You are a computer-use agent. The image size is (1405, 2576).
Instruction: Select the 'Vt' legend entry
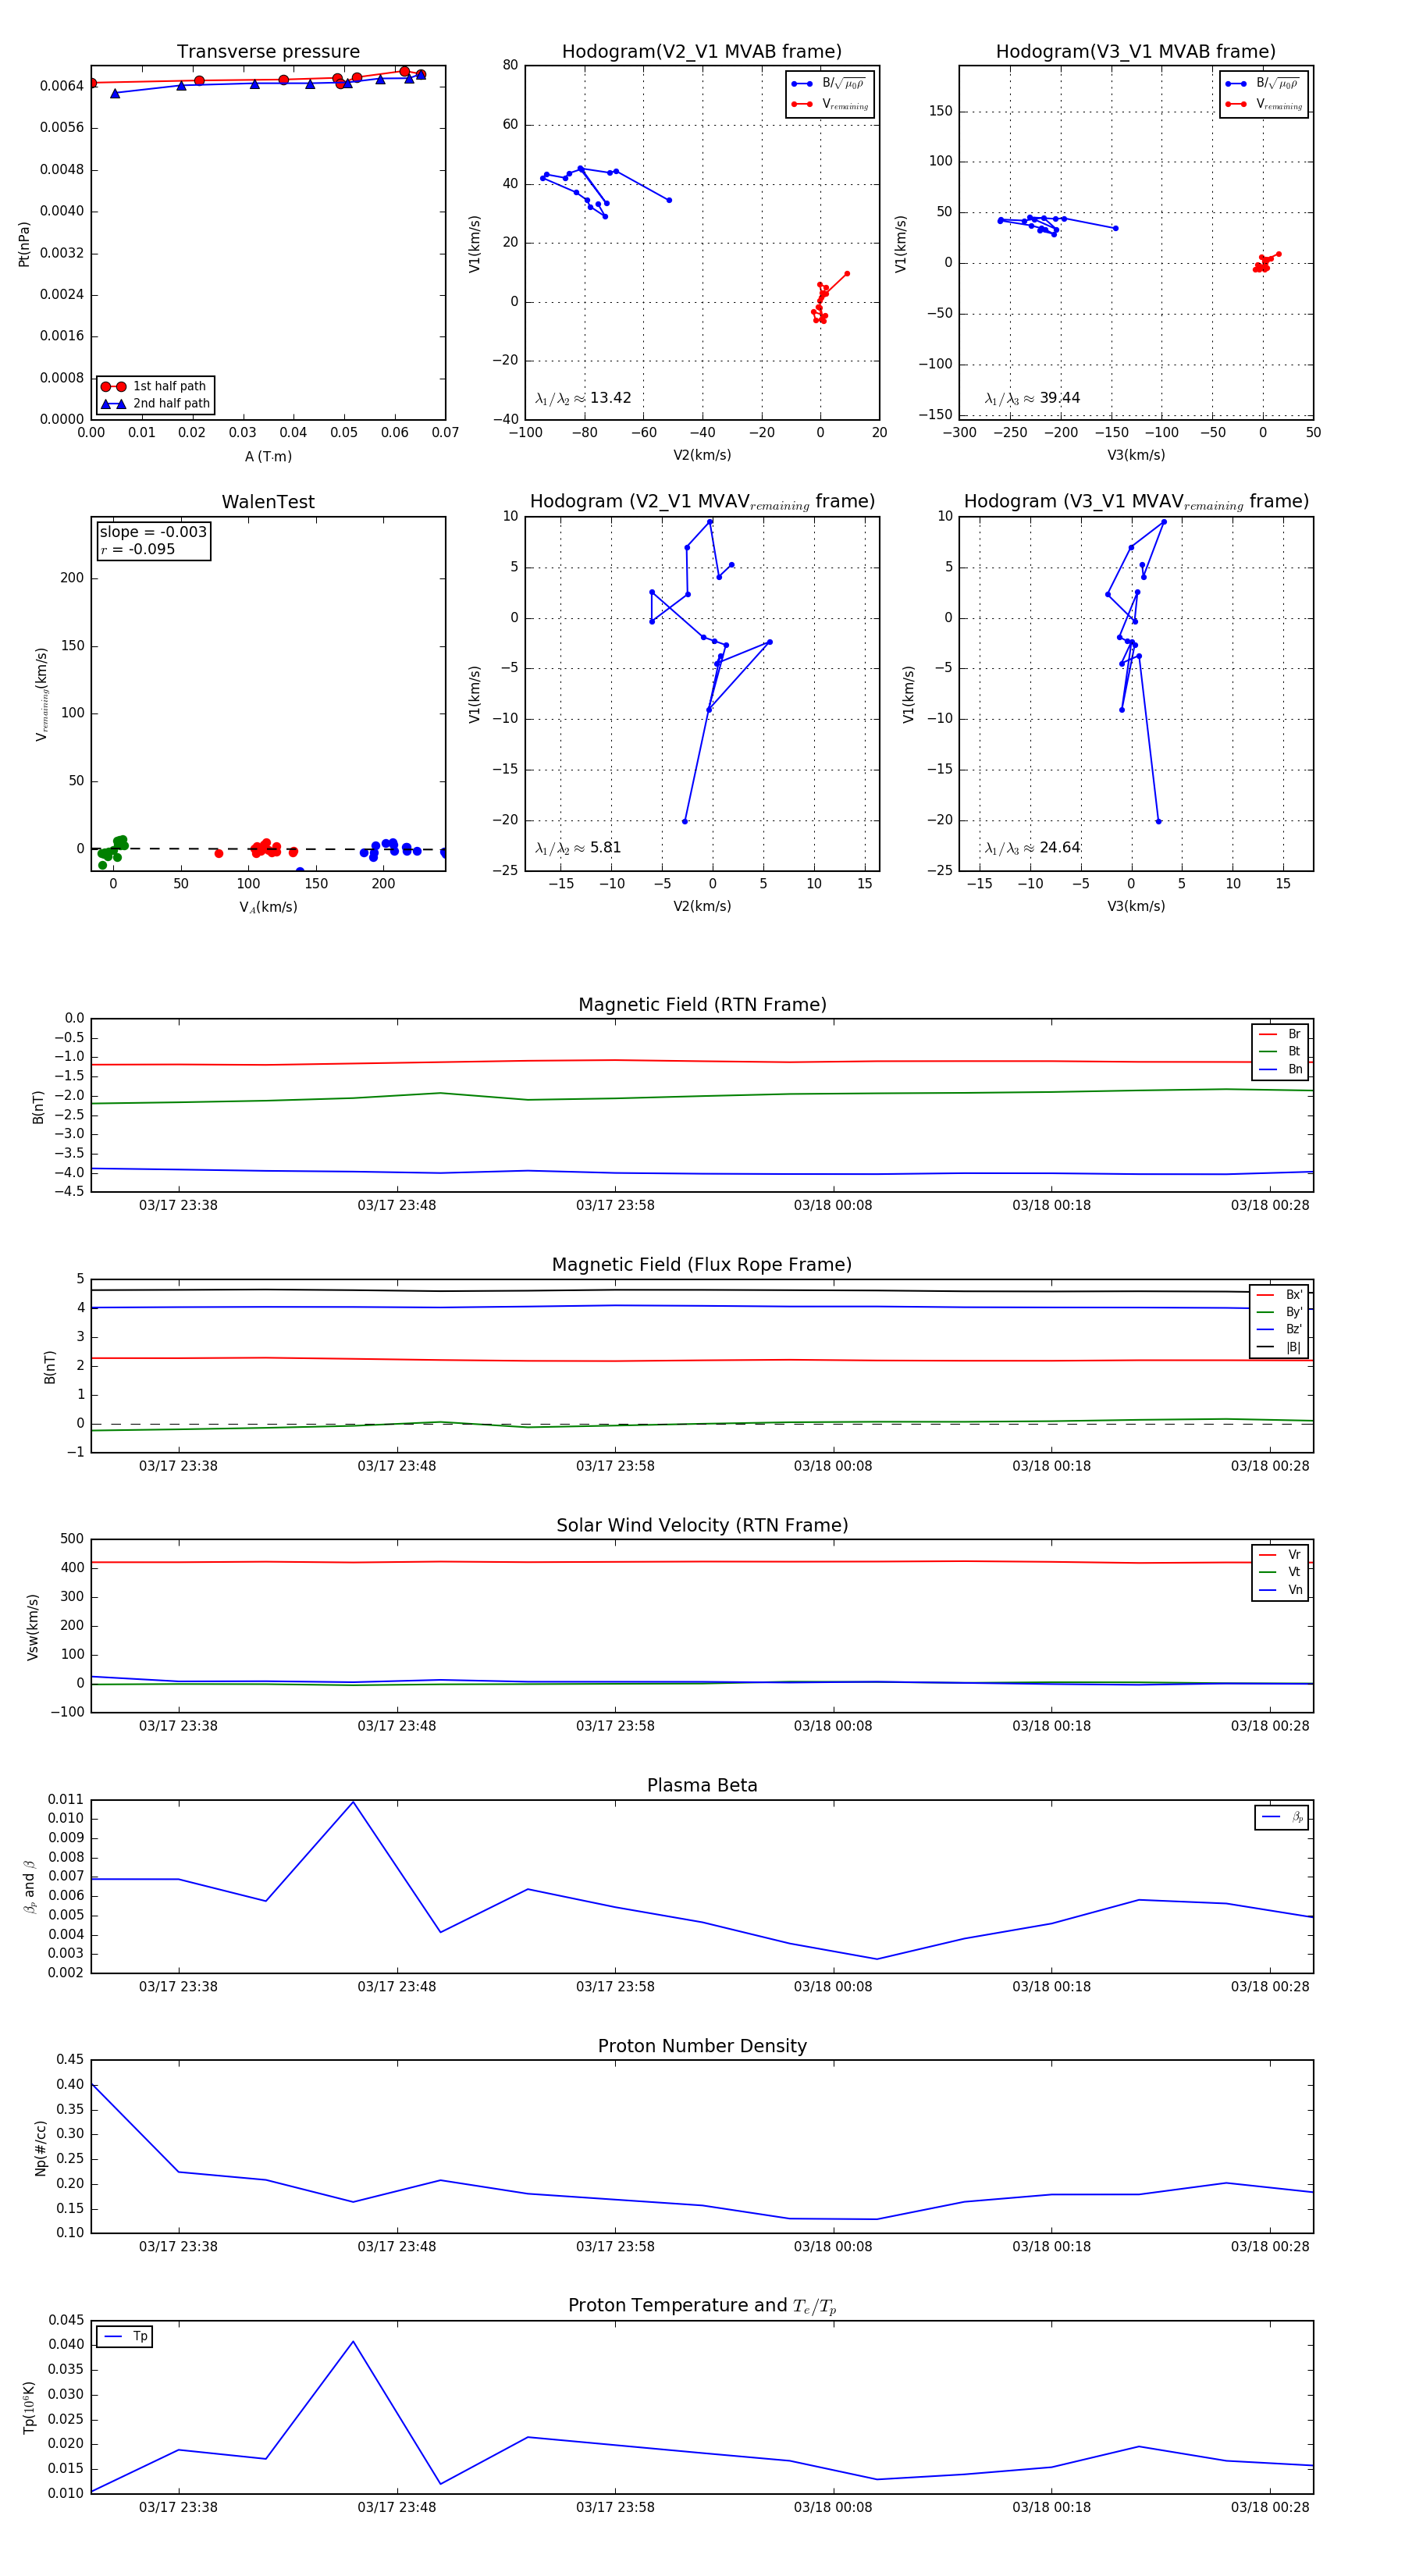coord(1280,1572)
